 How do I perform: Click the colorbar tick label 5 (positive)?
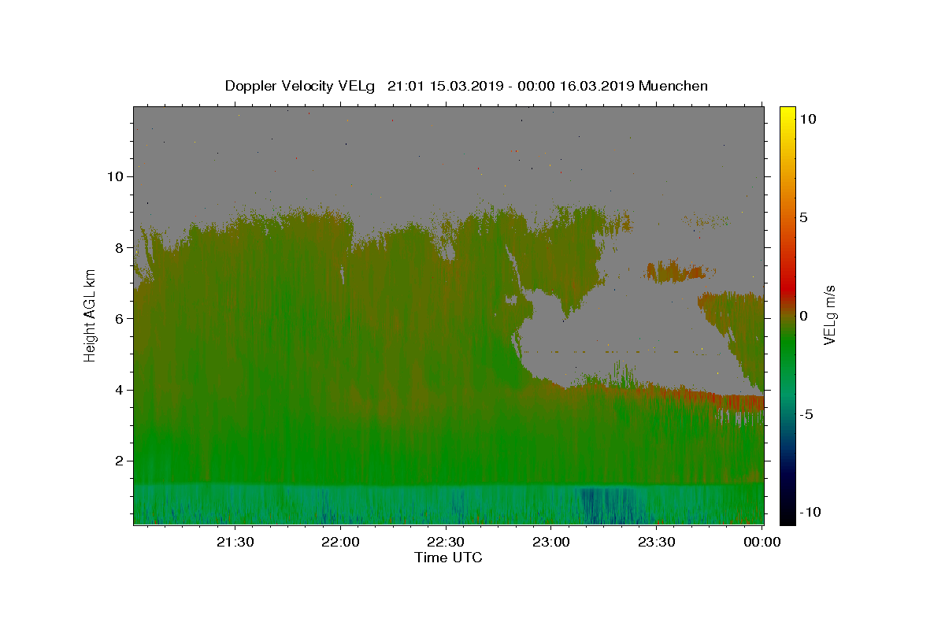803,217
